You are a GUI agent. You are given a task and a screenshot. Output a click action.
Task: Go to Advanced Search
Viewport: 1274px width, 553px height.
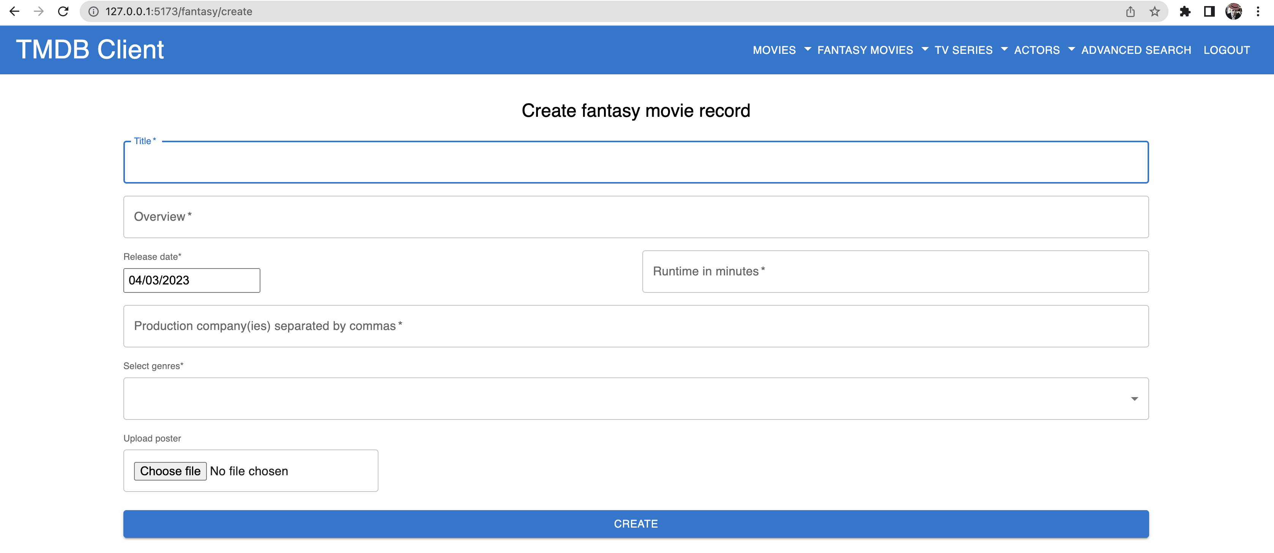[x=1135, y=50]
